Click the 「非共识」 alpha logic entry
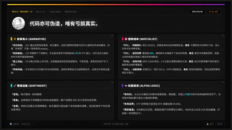The width and height of the screenshot is (232, 130). (x=171, y=96)
